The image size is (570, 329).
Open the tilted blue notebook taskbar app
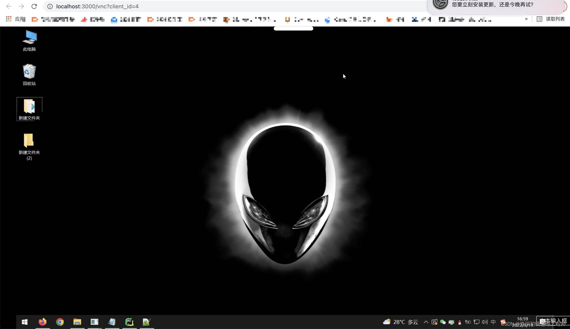[112, 322]
